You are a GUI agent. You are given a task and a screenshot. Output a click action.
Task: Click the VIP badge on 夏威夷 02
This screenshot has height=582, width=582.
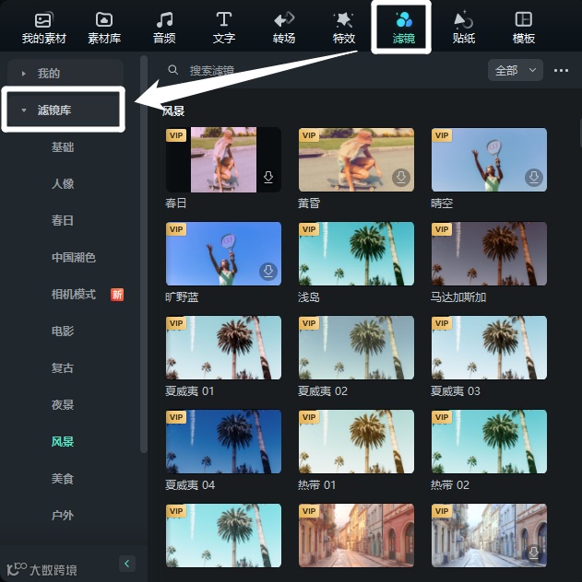309,323
